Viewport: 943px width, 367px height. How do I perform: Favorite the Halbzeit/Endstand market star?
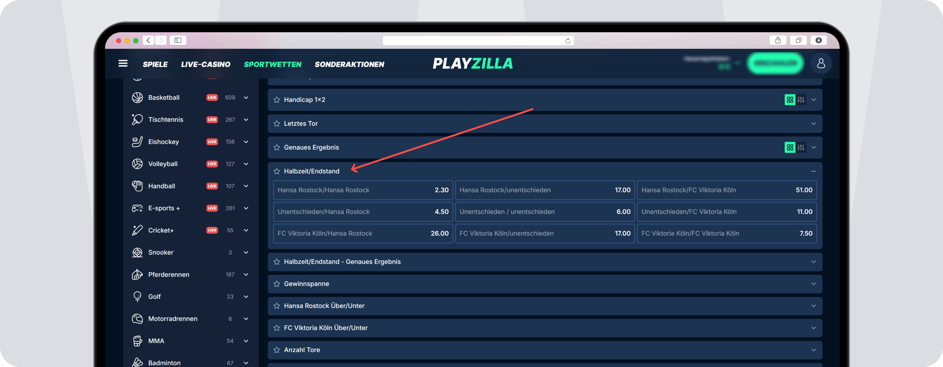point(277,171)
